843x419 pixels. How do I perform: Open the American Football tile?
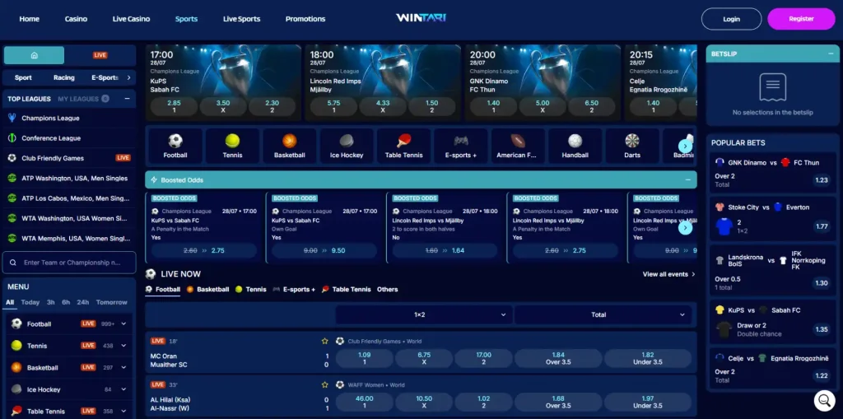click(x=518, y=146)
